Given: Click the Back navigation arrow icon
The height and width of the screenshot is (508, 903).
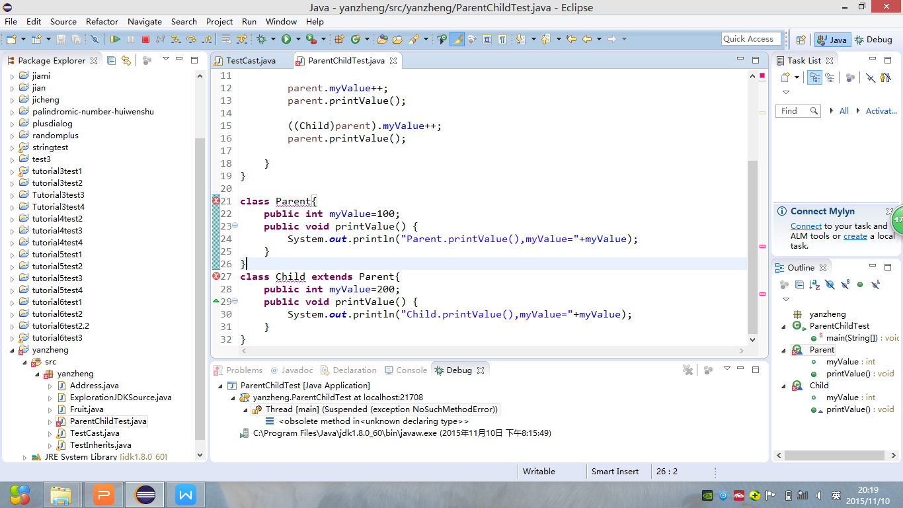Looking at the screenshot, I should [586, 39].
